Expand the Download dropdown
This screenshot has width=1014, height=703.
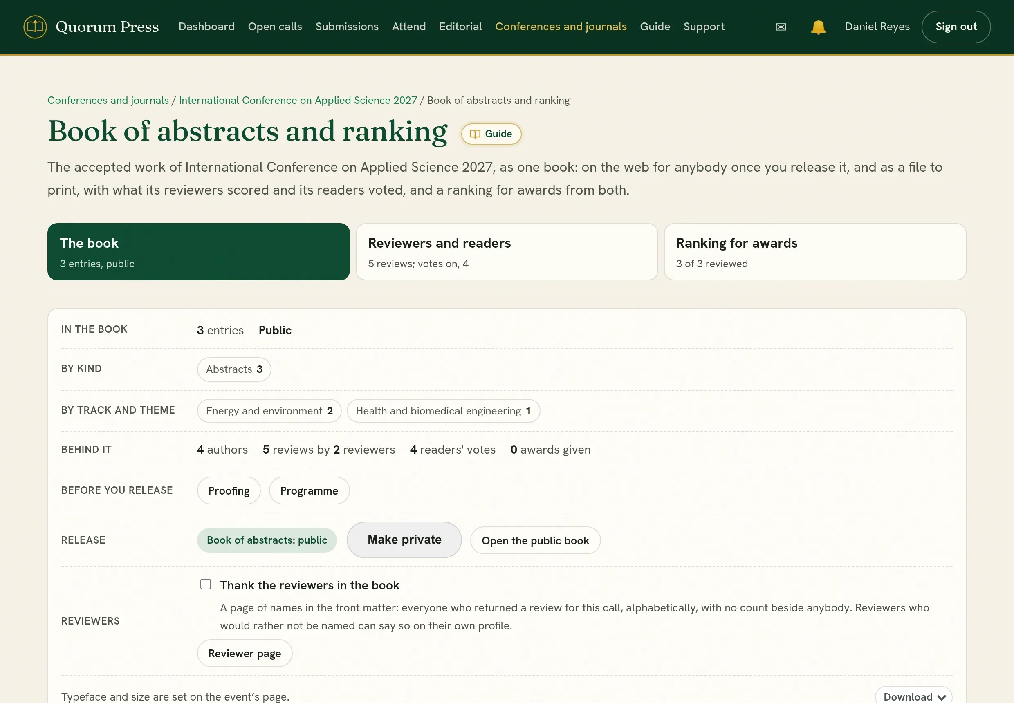click(x=913, y=696)
